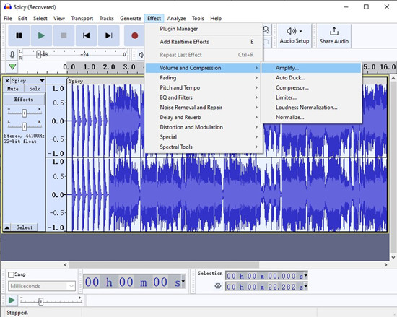Click the horizontal scrollbar right arrow
This screenshot has height=317, width=397.
[x=385, y=265]
